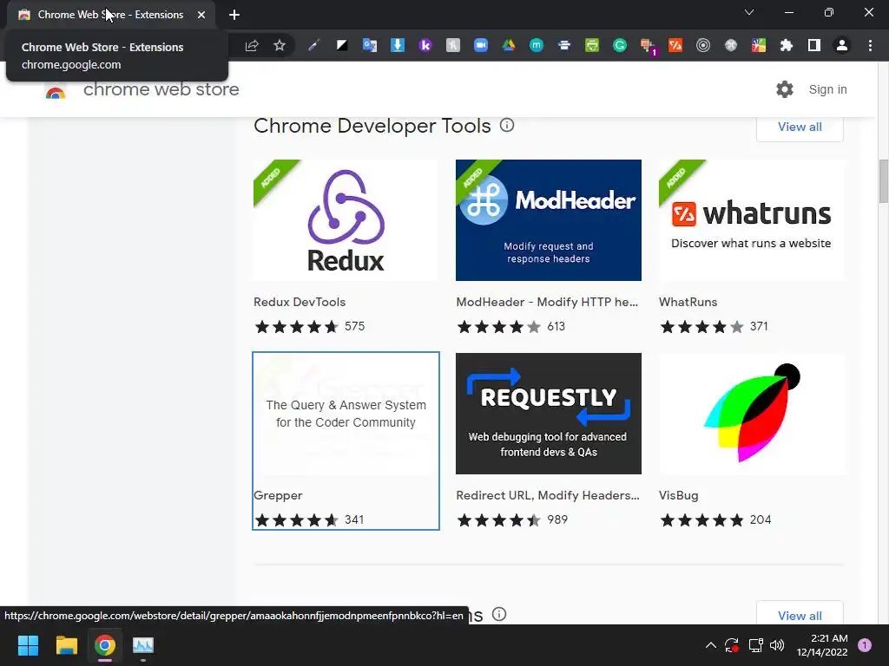Open the color picker eyedropper extension
The height and width of the screenshot is (666, 889).
click(313, 46)
